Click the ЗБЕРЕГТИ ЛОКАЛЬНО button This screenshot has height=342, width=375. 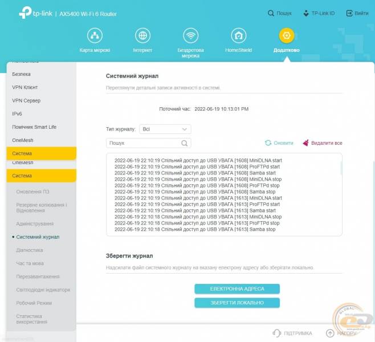coord(237,303)
